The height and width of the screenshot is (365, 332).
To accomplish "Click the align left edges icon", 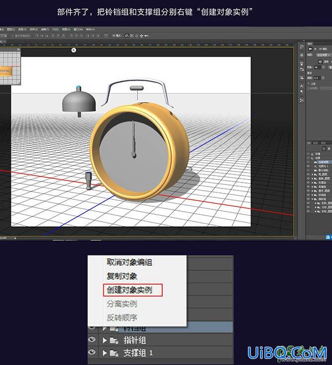I will point(53,36).
